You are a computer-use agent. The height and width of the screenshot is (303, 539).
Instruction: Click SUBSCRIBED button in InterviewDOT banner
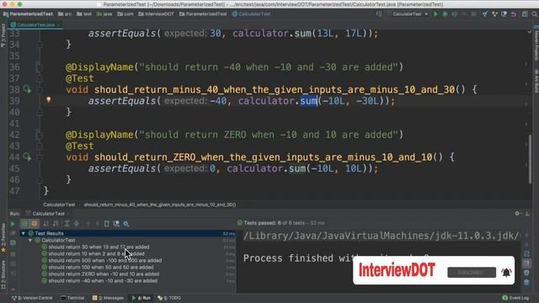(x=472, y=273)
